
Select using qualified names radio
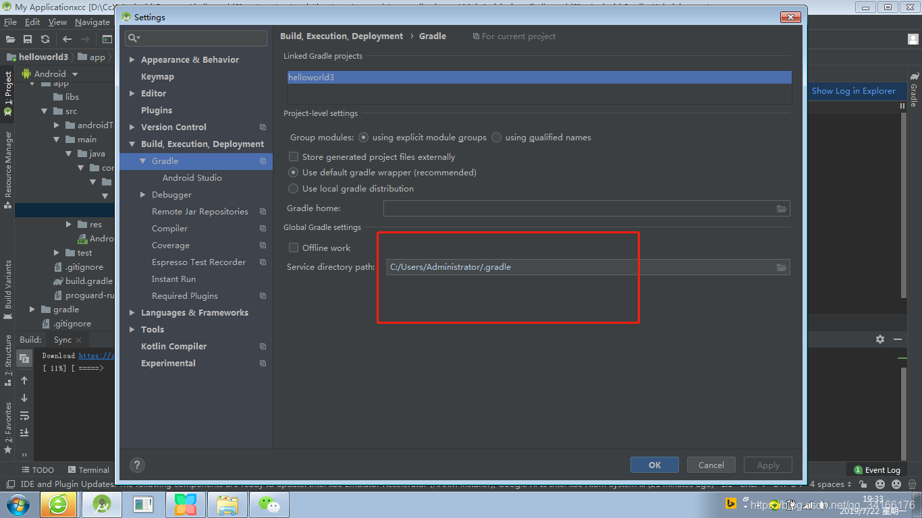tap(497, 138)
